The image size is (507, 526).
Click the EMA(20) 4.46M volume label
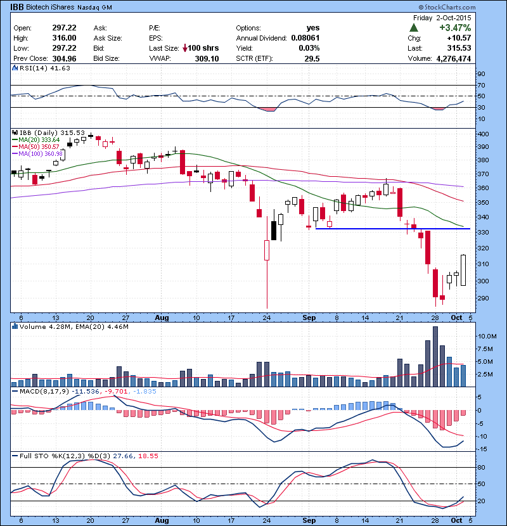[101, 326]
